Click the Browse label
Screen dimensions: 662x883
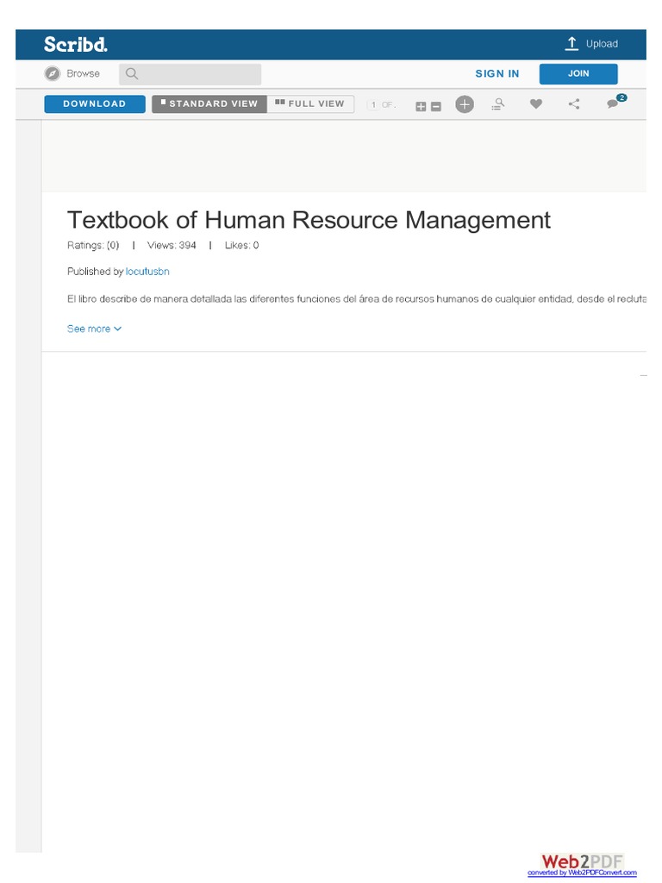pos(83,74)
